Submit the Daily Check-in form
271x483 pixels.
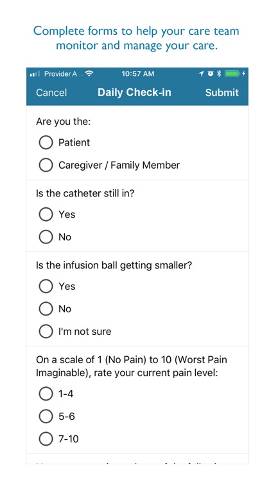[222, 93]
